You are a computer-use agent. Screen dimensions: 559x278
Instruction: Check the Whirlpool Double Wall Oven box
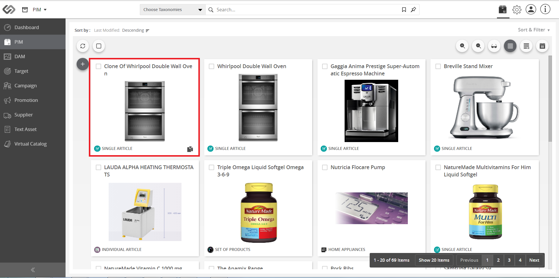tap(211, 66)
